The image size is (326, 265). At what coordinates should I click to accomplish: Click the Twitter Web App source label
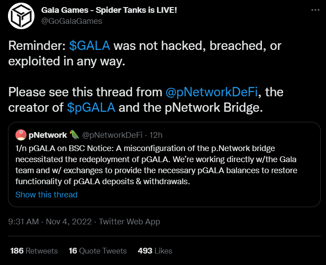pyautogui.click(x=129, y=222)
